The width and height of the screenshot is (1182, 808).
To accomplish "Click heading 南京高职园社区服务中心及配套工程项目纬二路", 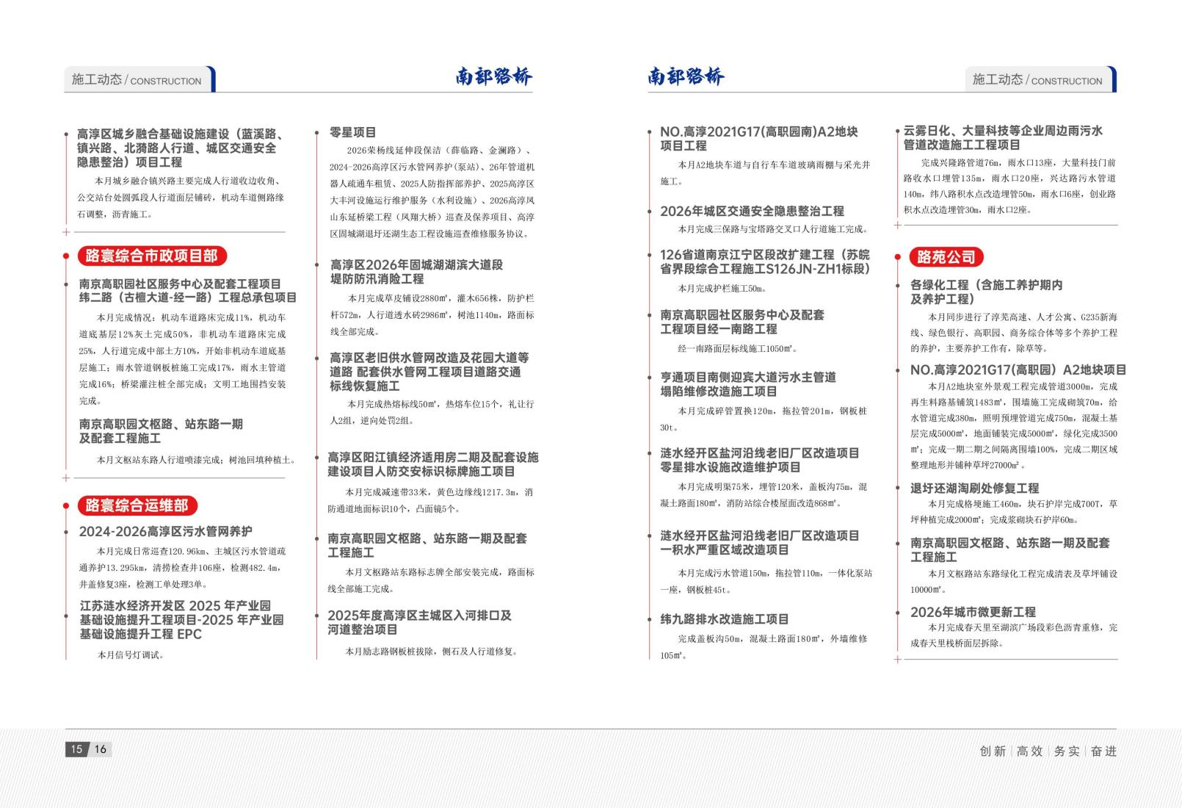I will click(x=188, y=291).
